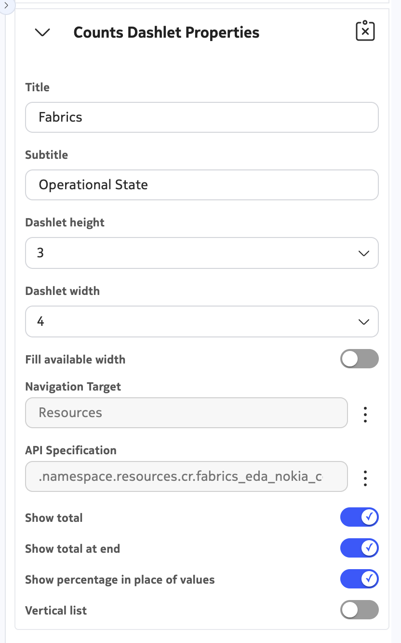Open the Dashlet height dropdown
Viewport: 401px width, 643px height.
pyautogui.click(x=201, y=253)
